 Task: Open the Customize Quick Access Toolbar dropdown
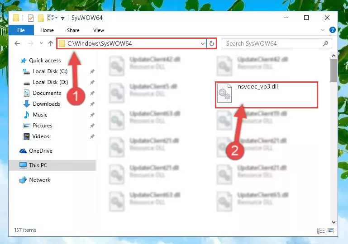point(63,19)
